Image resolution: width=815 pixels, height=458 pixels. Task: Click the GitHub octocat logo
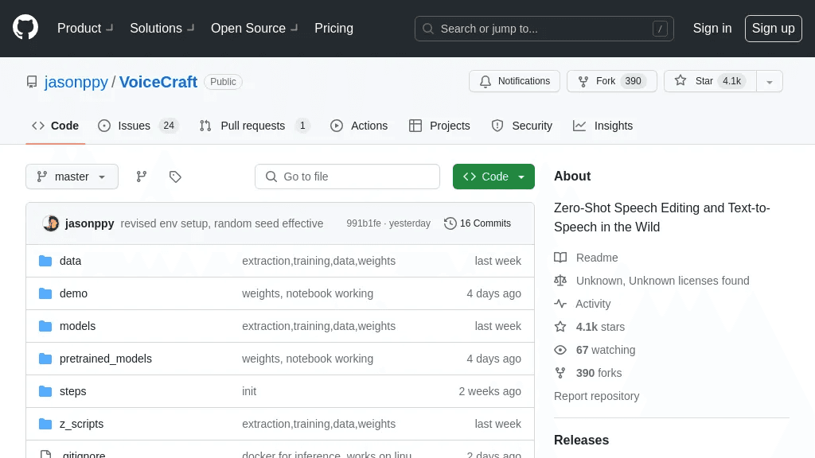25,28
